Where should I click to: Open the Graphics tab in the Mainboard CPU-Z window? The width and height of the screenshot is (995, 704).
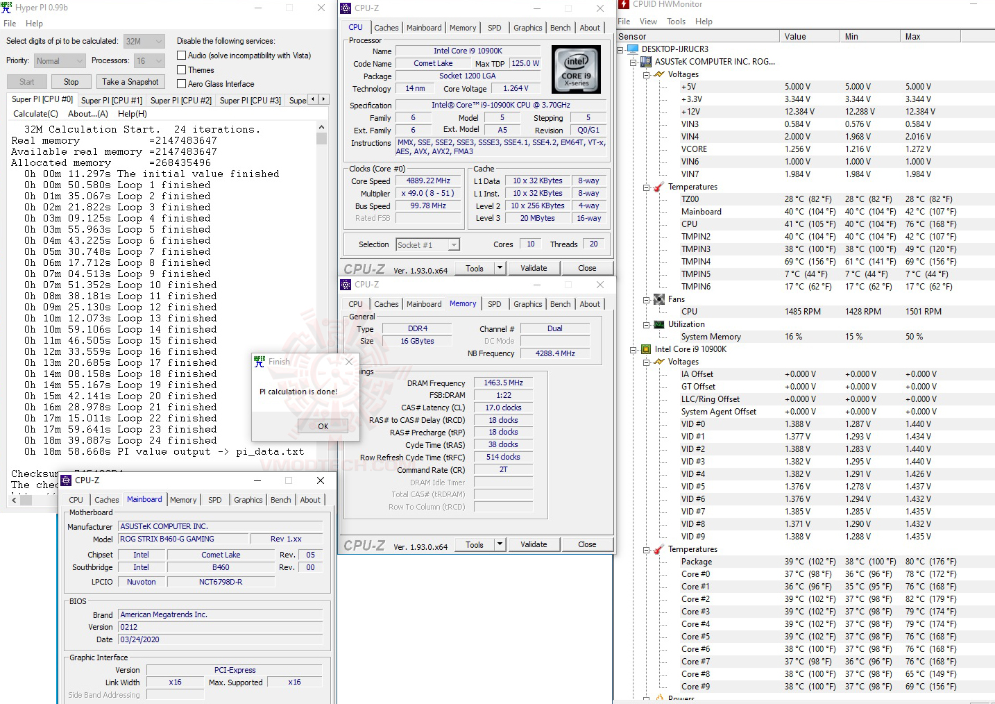coord(248,500)
